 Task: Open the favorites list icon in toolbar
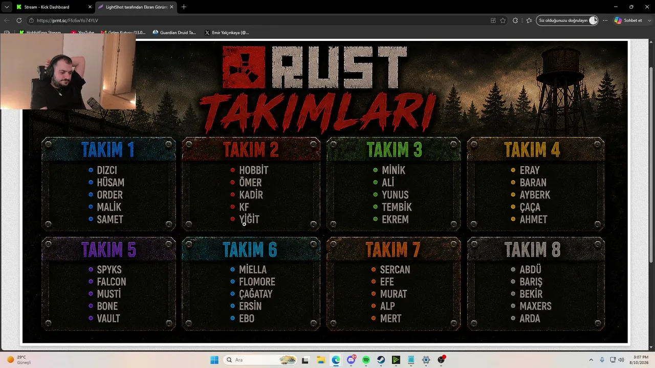[x=529, y=20]
